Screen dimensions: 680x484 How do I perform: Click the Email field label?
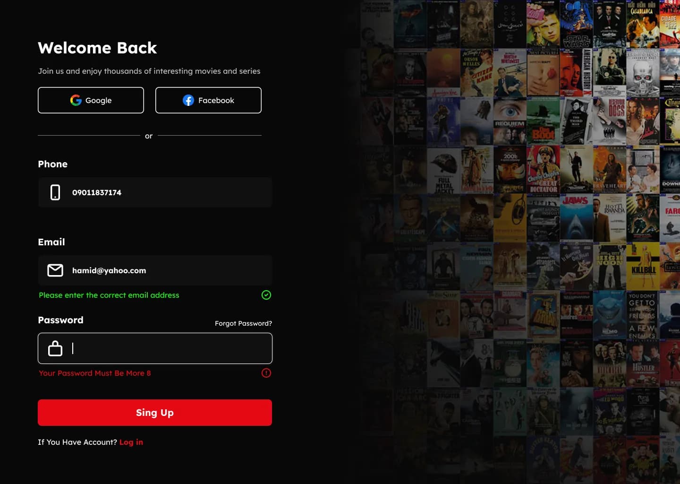tap(51, 242)
